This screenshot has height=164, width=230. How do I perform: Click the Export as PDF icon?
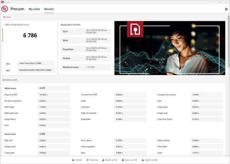pyautogui.click(x=123, y=160)
